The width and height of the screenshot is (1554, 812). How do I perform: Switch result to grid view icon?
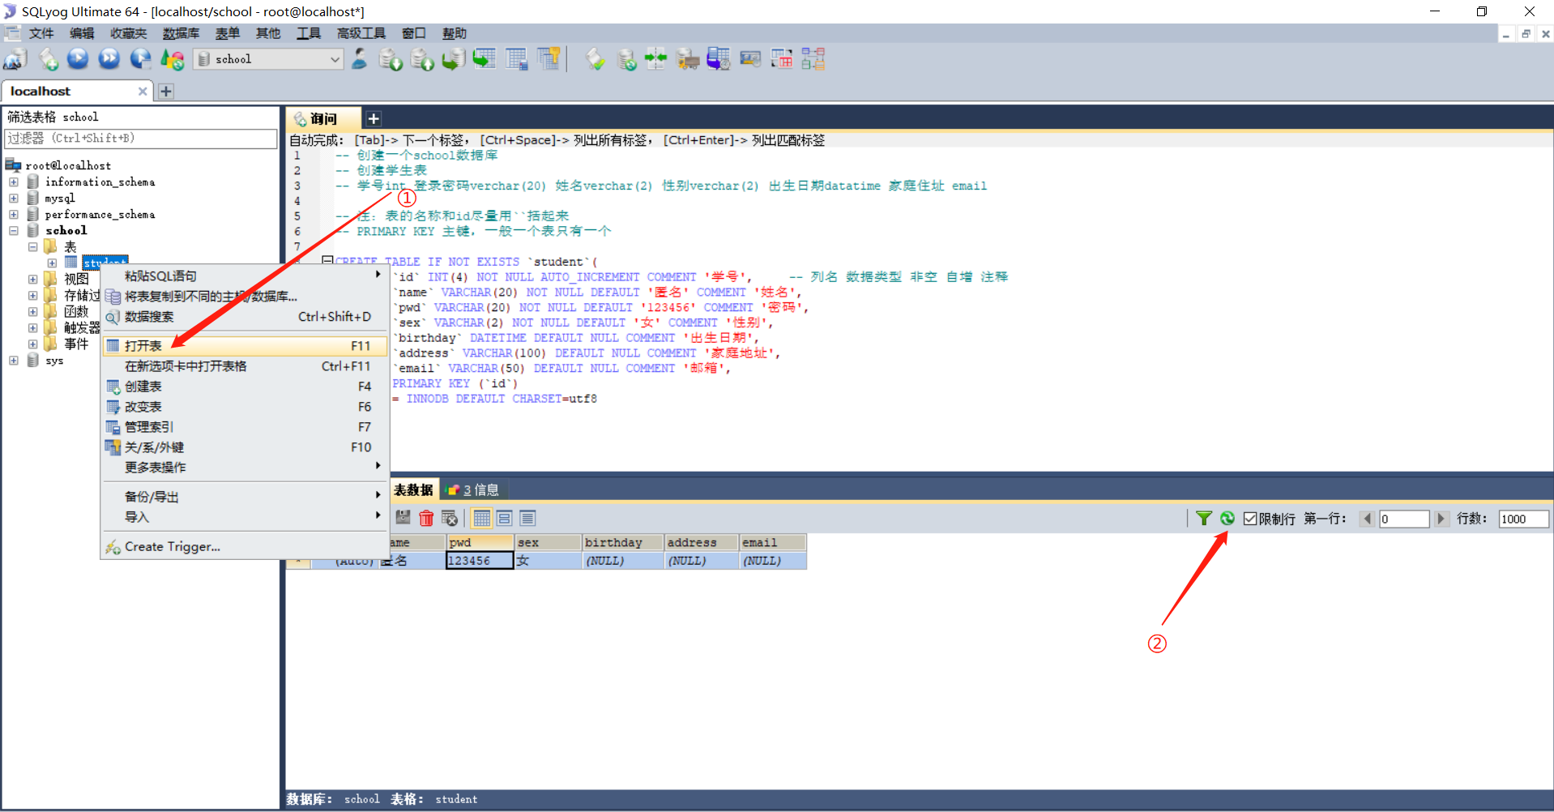tap(482, 519)
